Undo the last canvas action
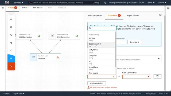Viewport: 171px width, 96px height. [11, 43]
